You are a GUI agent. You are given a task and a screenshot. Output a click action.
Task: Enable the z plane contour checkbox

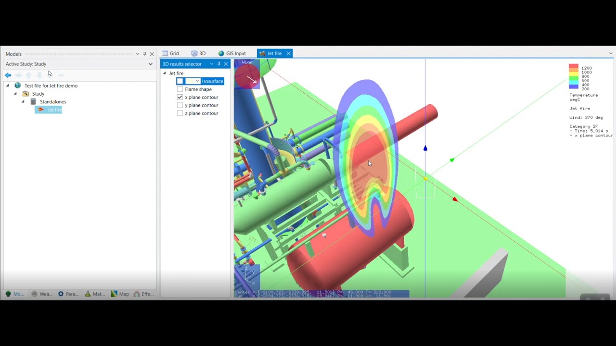point(180,113)
